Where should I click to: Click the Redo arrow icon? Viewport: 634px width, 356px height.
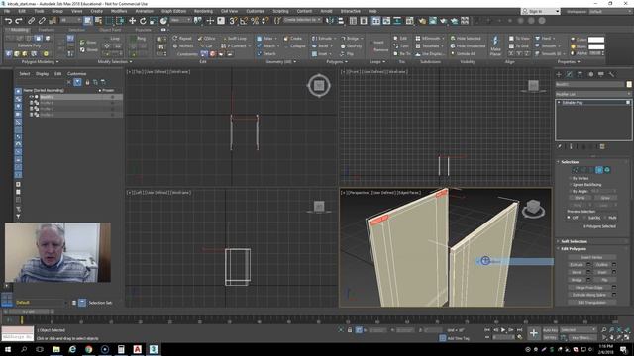pyautogui.click(x=19, y=20)
